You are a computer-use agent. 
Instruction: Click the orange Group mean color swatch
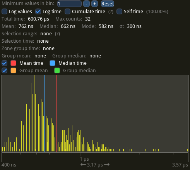pos(14,71)
